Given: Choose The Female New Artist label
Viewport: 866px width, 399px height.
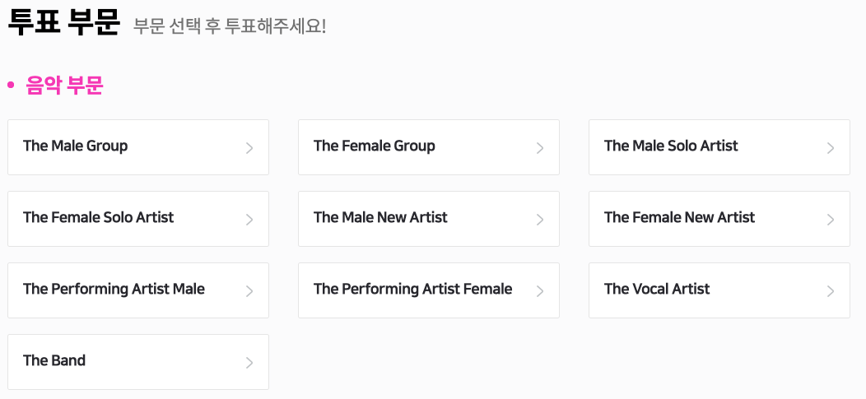Looking at the screenshot, I should tap(679, 218).
